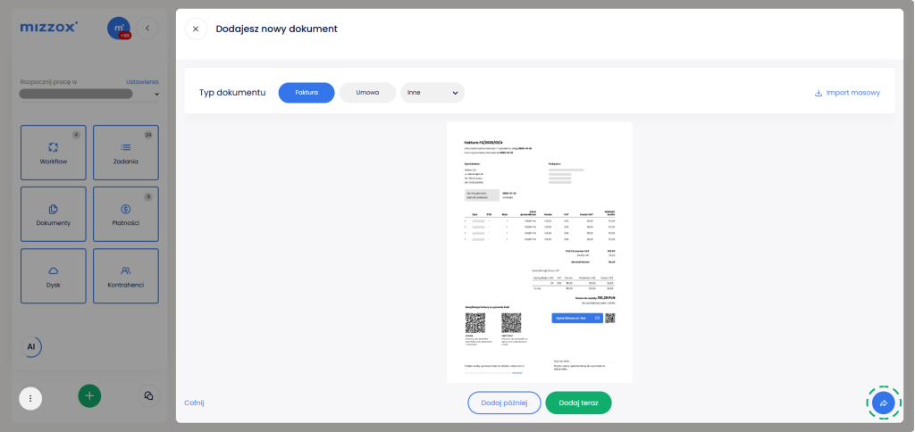Open the three-dot more options menu
The height and width of the screenshot is (432, 915).
click(x=30, y=397)
